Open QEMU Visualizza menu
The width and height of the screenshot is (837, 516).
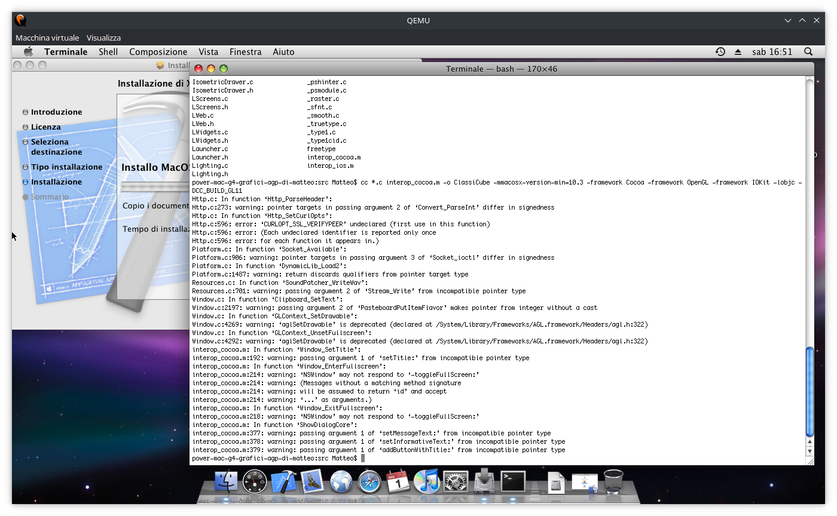tap(103, 38)
